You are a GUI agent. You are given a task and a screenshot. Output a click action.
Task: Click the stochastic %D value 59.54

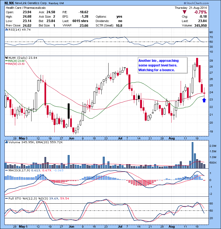click(x=64, y=198)
